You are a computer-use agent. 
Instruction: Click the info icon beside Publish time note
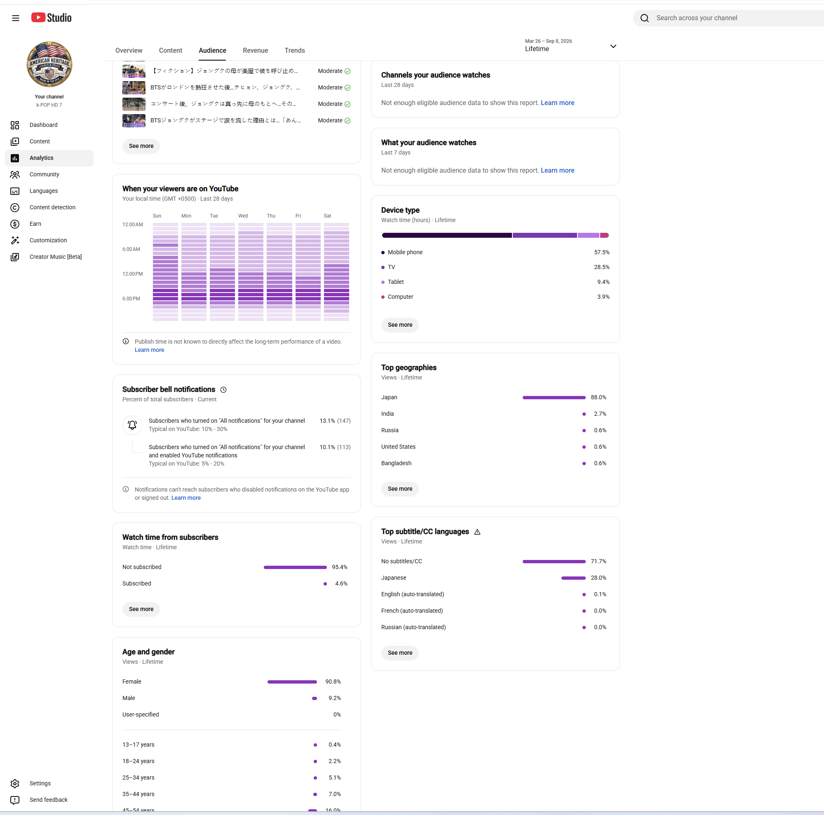(126, 342)
